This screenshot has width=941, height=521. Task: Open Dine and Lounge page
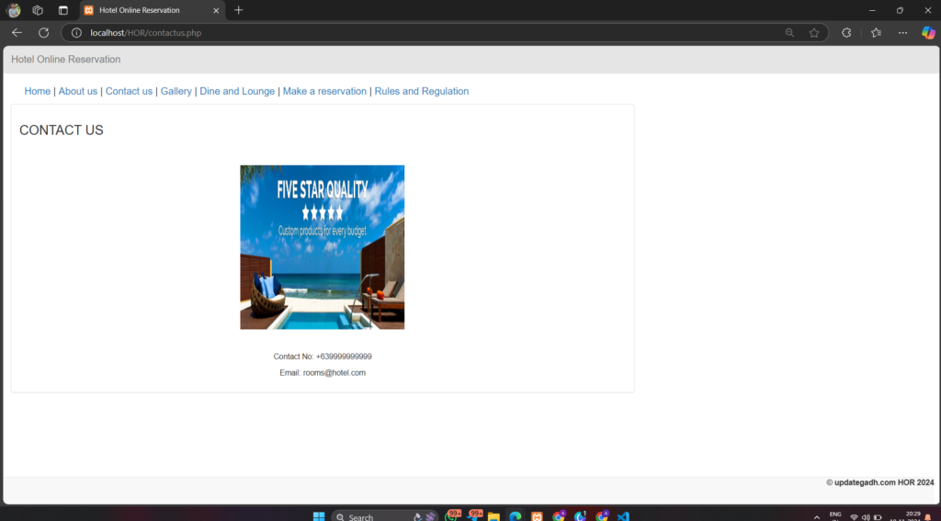coord(237,91)
